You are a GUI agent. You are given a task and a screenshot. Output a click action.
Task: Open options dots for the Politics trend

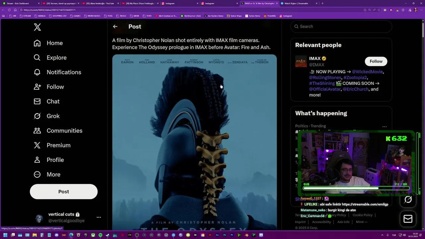(384, 126)
